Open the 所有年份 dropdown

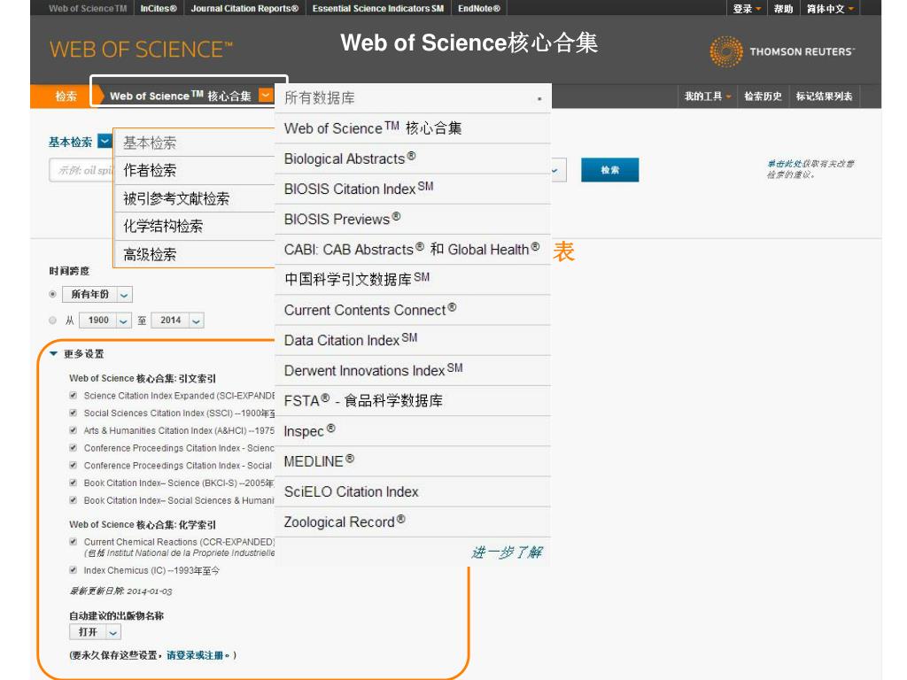click(97, 294)
